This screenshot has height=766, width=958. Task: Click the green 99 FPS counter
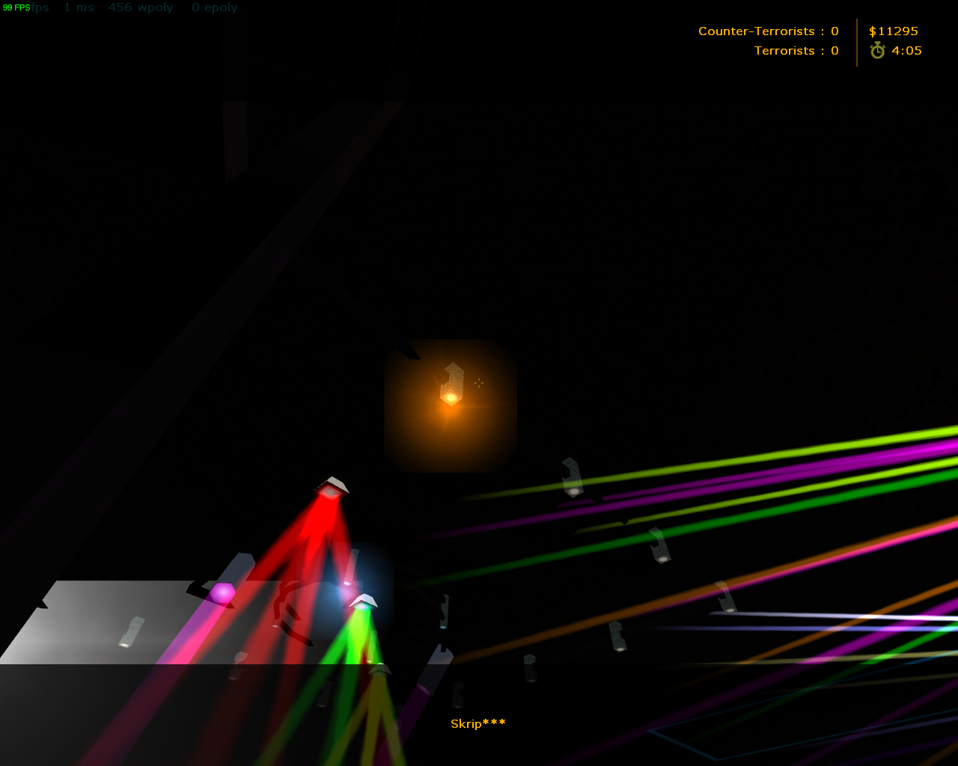16,7
